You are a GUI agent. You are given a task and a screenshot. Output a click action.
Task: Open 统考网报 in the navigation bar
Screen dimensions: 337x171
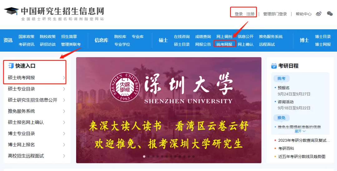coord(224,44)
